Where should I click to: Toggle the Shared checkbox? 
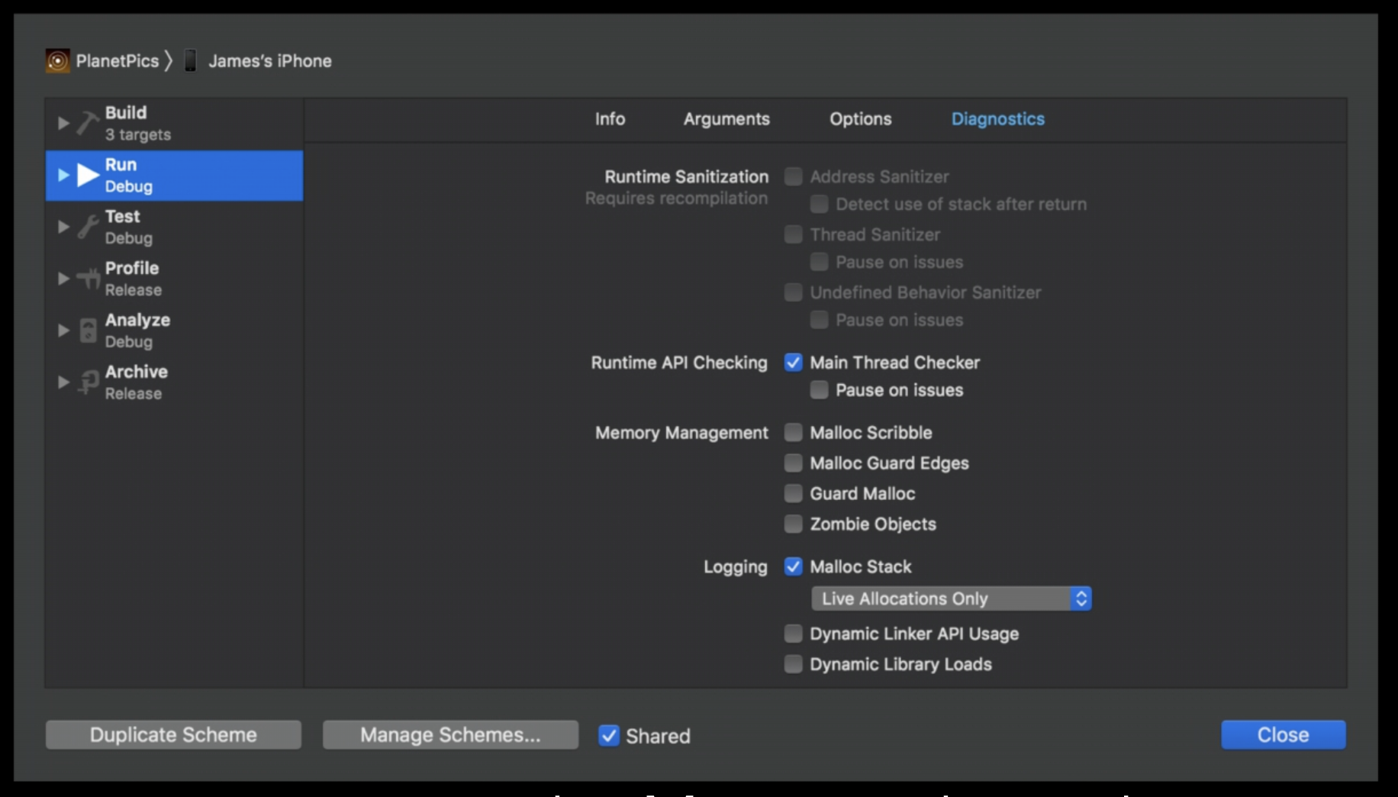(609, 736)
